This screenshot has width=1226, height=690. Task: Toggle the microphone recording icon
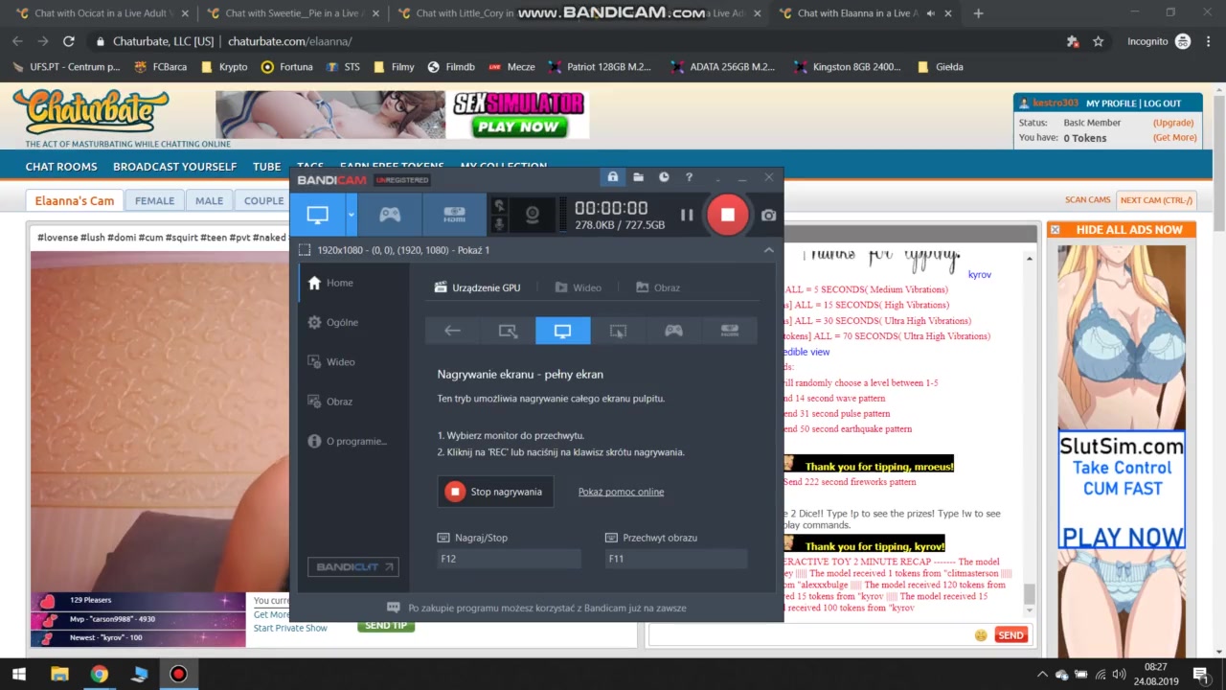(x=498, y=224)
